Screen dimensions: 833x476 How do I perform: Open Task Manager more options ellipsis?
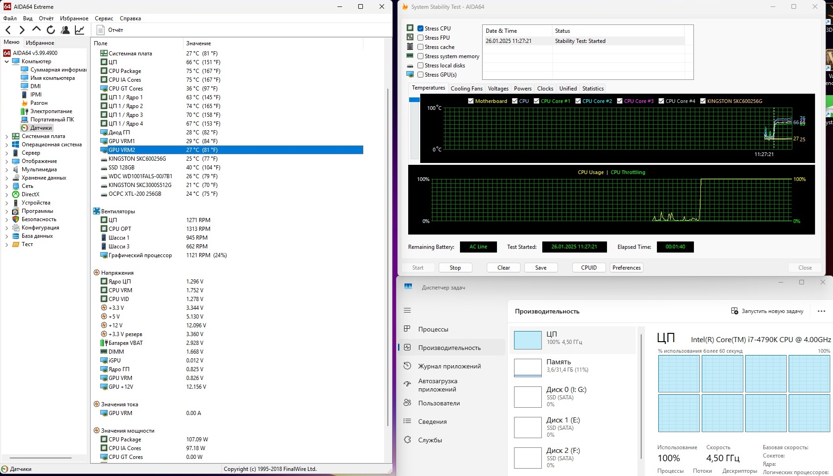pyautogui.click(x=821, y=311)
